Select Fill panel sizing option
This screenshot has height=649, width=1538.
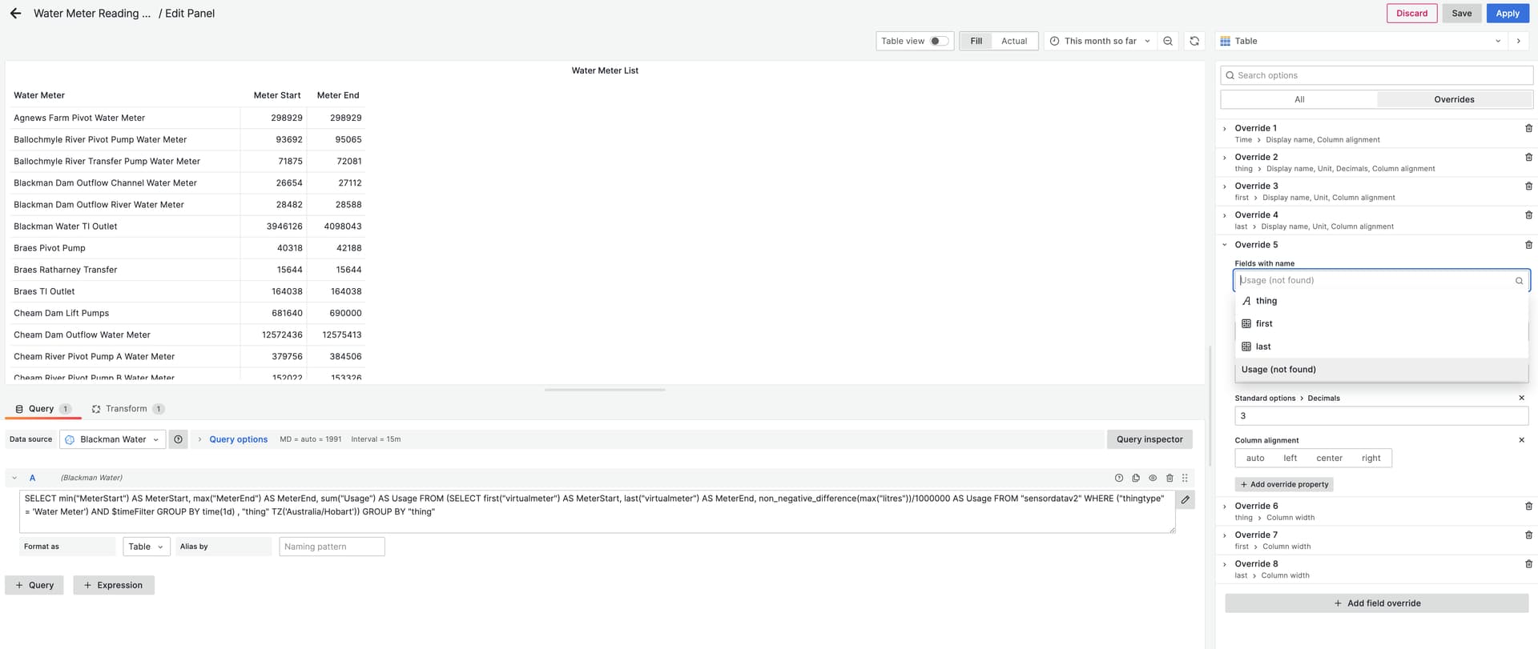click(x=976, y=41)
